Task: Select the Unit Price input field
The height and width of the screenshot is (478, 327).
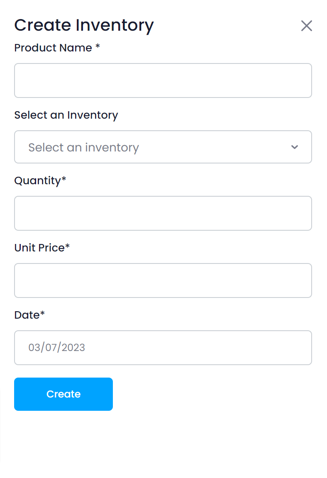Action: [x=163, y=280]
